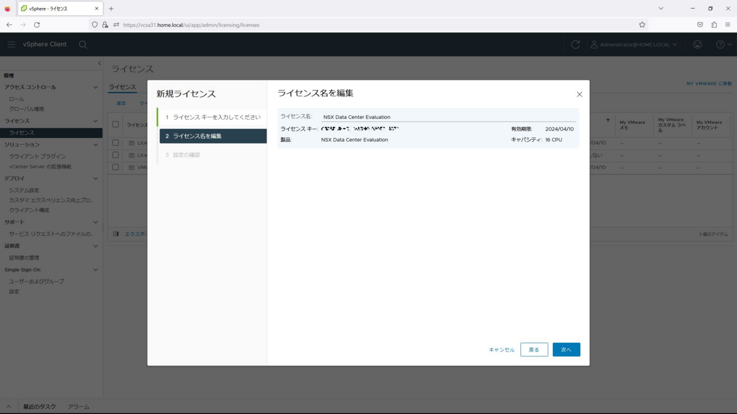Open クライアント プラグイン in the sidebar
This screenshot has width=737, height=414.
click(x=37, y=156)
